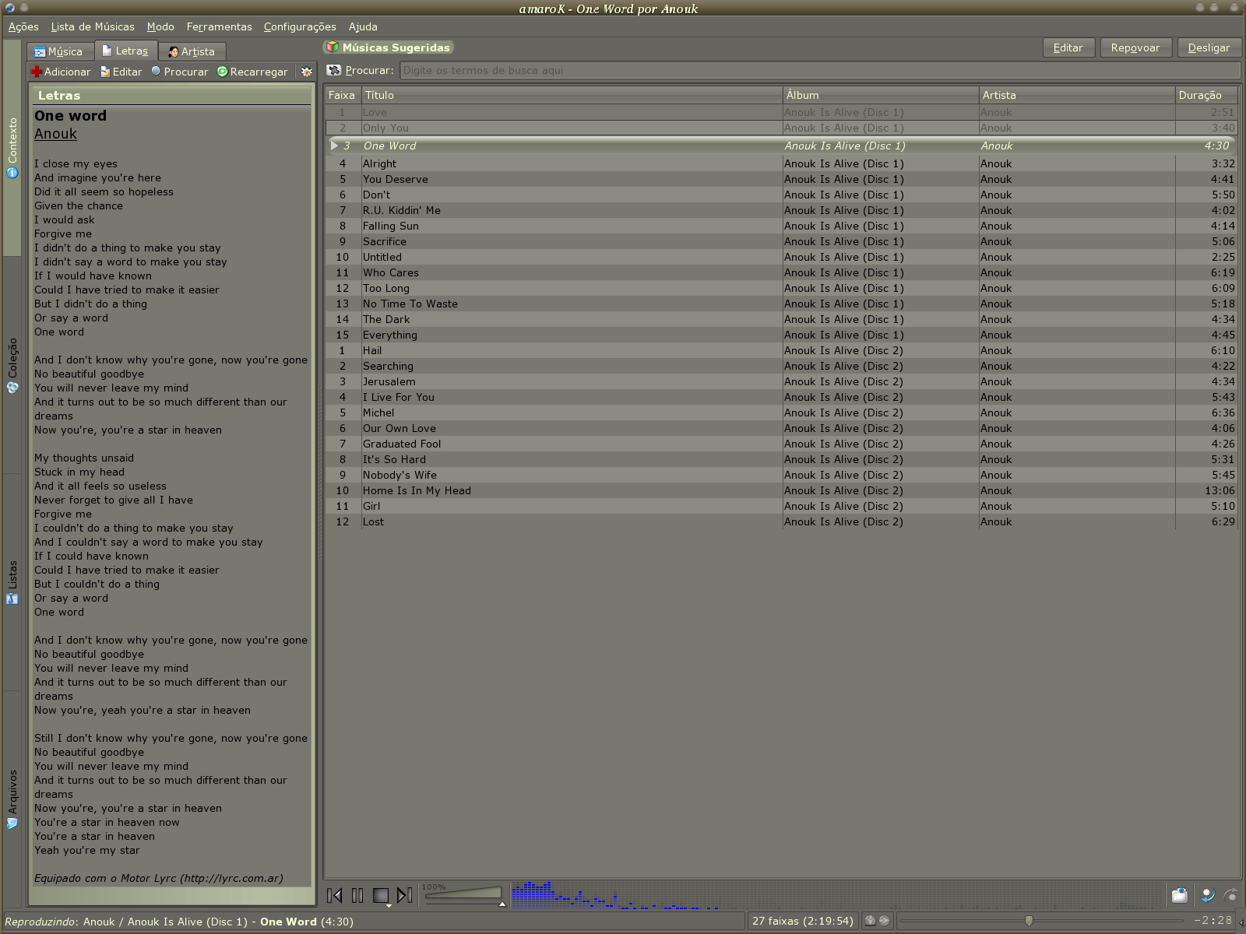This screenshot has width=1246, height=934.
Task: Open the Anouk artist link in lyrics
Action: tap(55, 134)
